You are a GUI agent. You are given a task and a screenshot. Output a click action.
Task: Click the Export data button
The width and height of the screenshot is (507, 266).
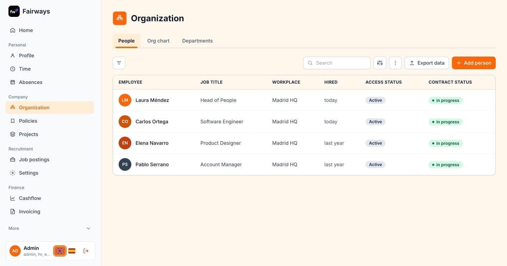point(427,63)
